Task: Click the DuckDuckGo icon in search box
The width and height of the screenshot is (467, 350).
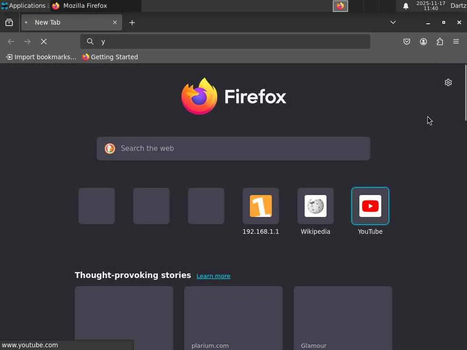Action: 110,149
